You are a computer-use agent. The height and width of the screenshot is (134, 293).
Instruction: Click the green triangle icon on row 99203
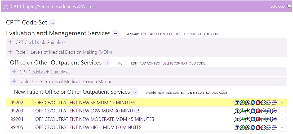click(x=242, y=111)
